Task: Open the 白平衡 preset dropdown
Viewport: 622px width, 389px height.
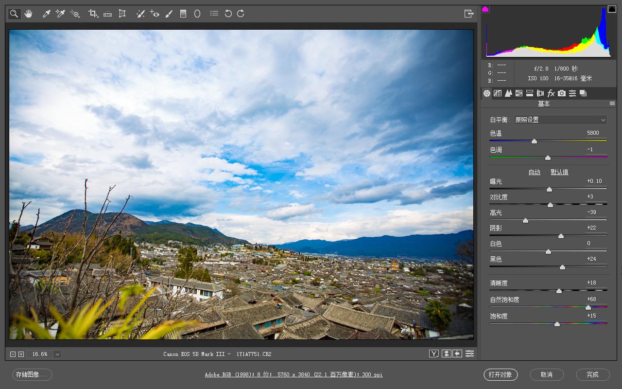Action: (560, 120)
